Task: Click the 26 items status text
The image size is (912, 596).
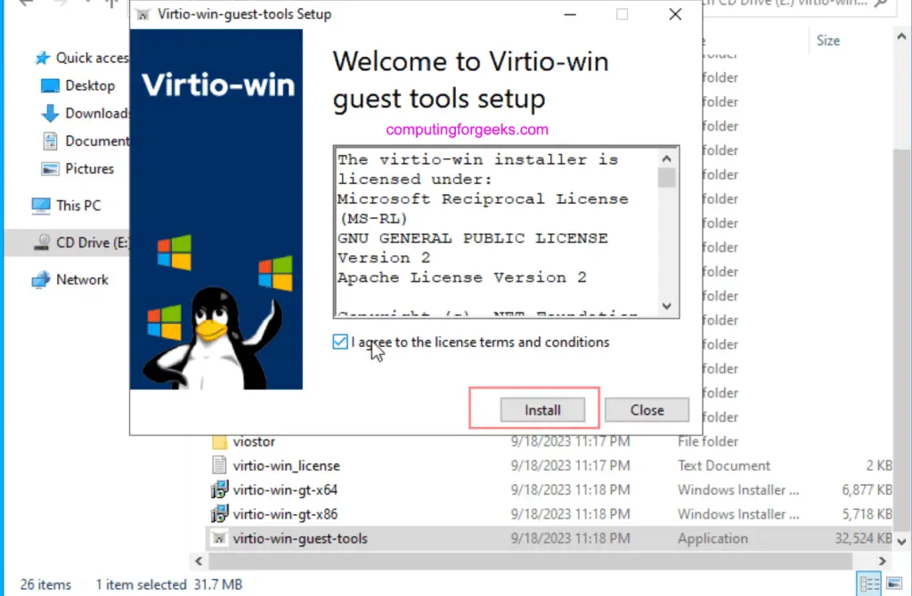Action: pos(45,584)
